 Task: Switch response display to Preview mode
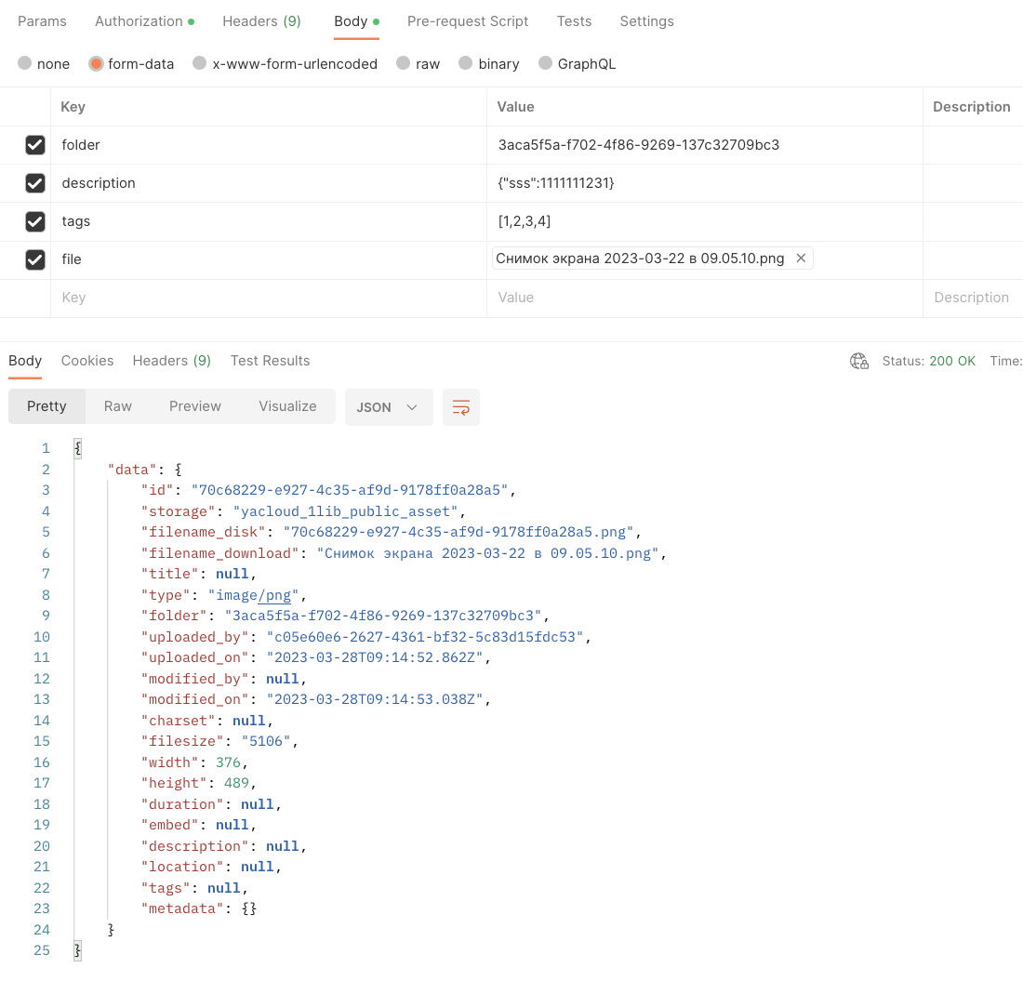click(194, 406)
